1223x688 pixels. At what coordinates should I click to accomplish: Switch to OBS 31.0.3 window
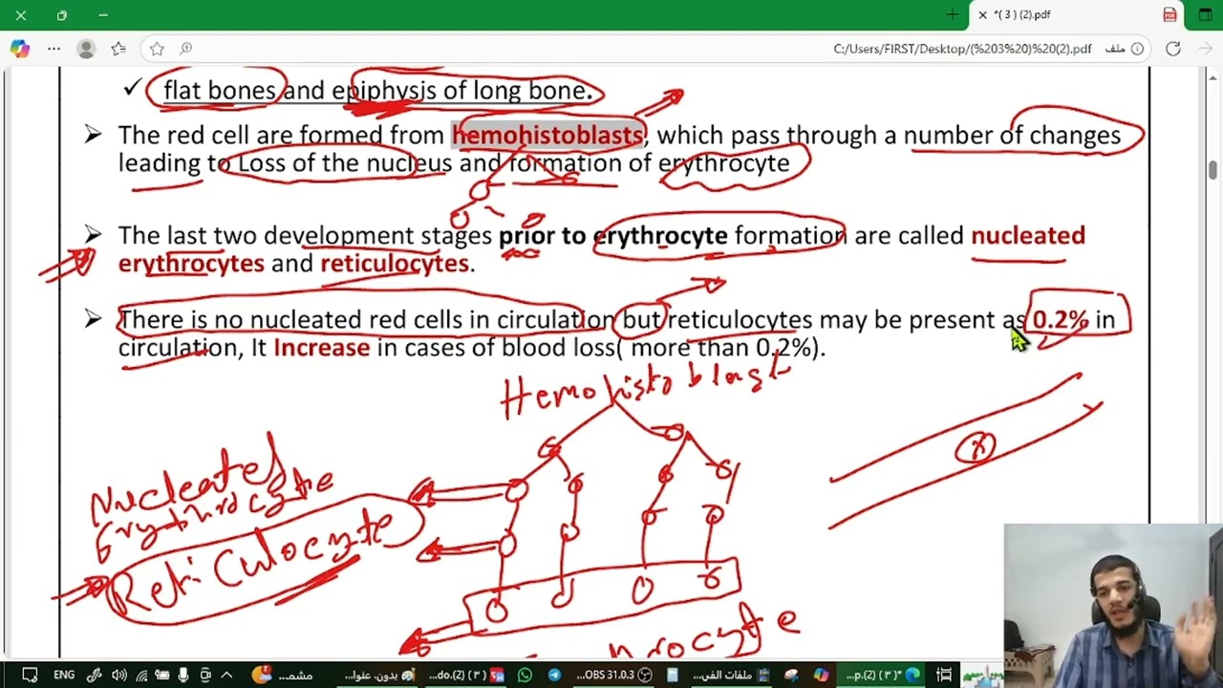[x=615, y=675]
